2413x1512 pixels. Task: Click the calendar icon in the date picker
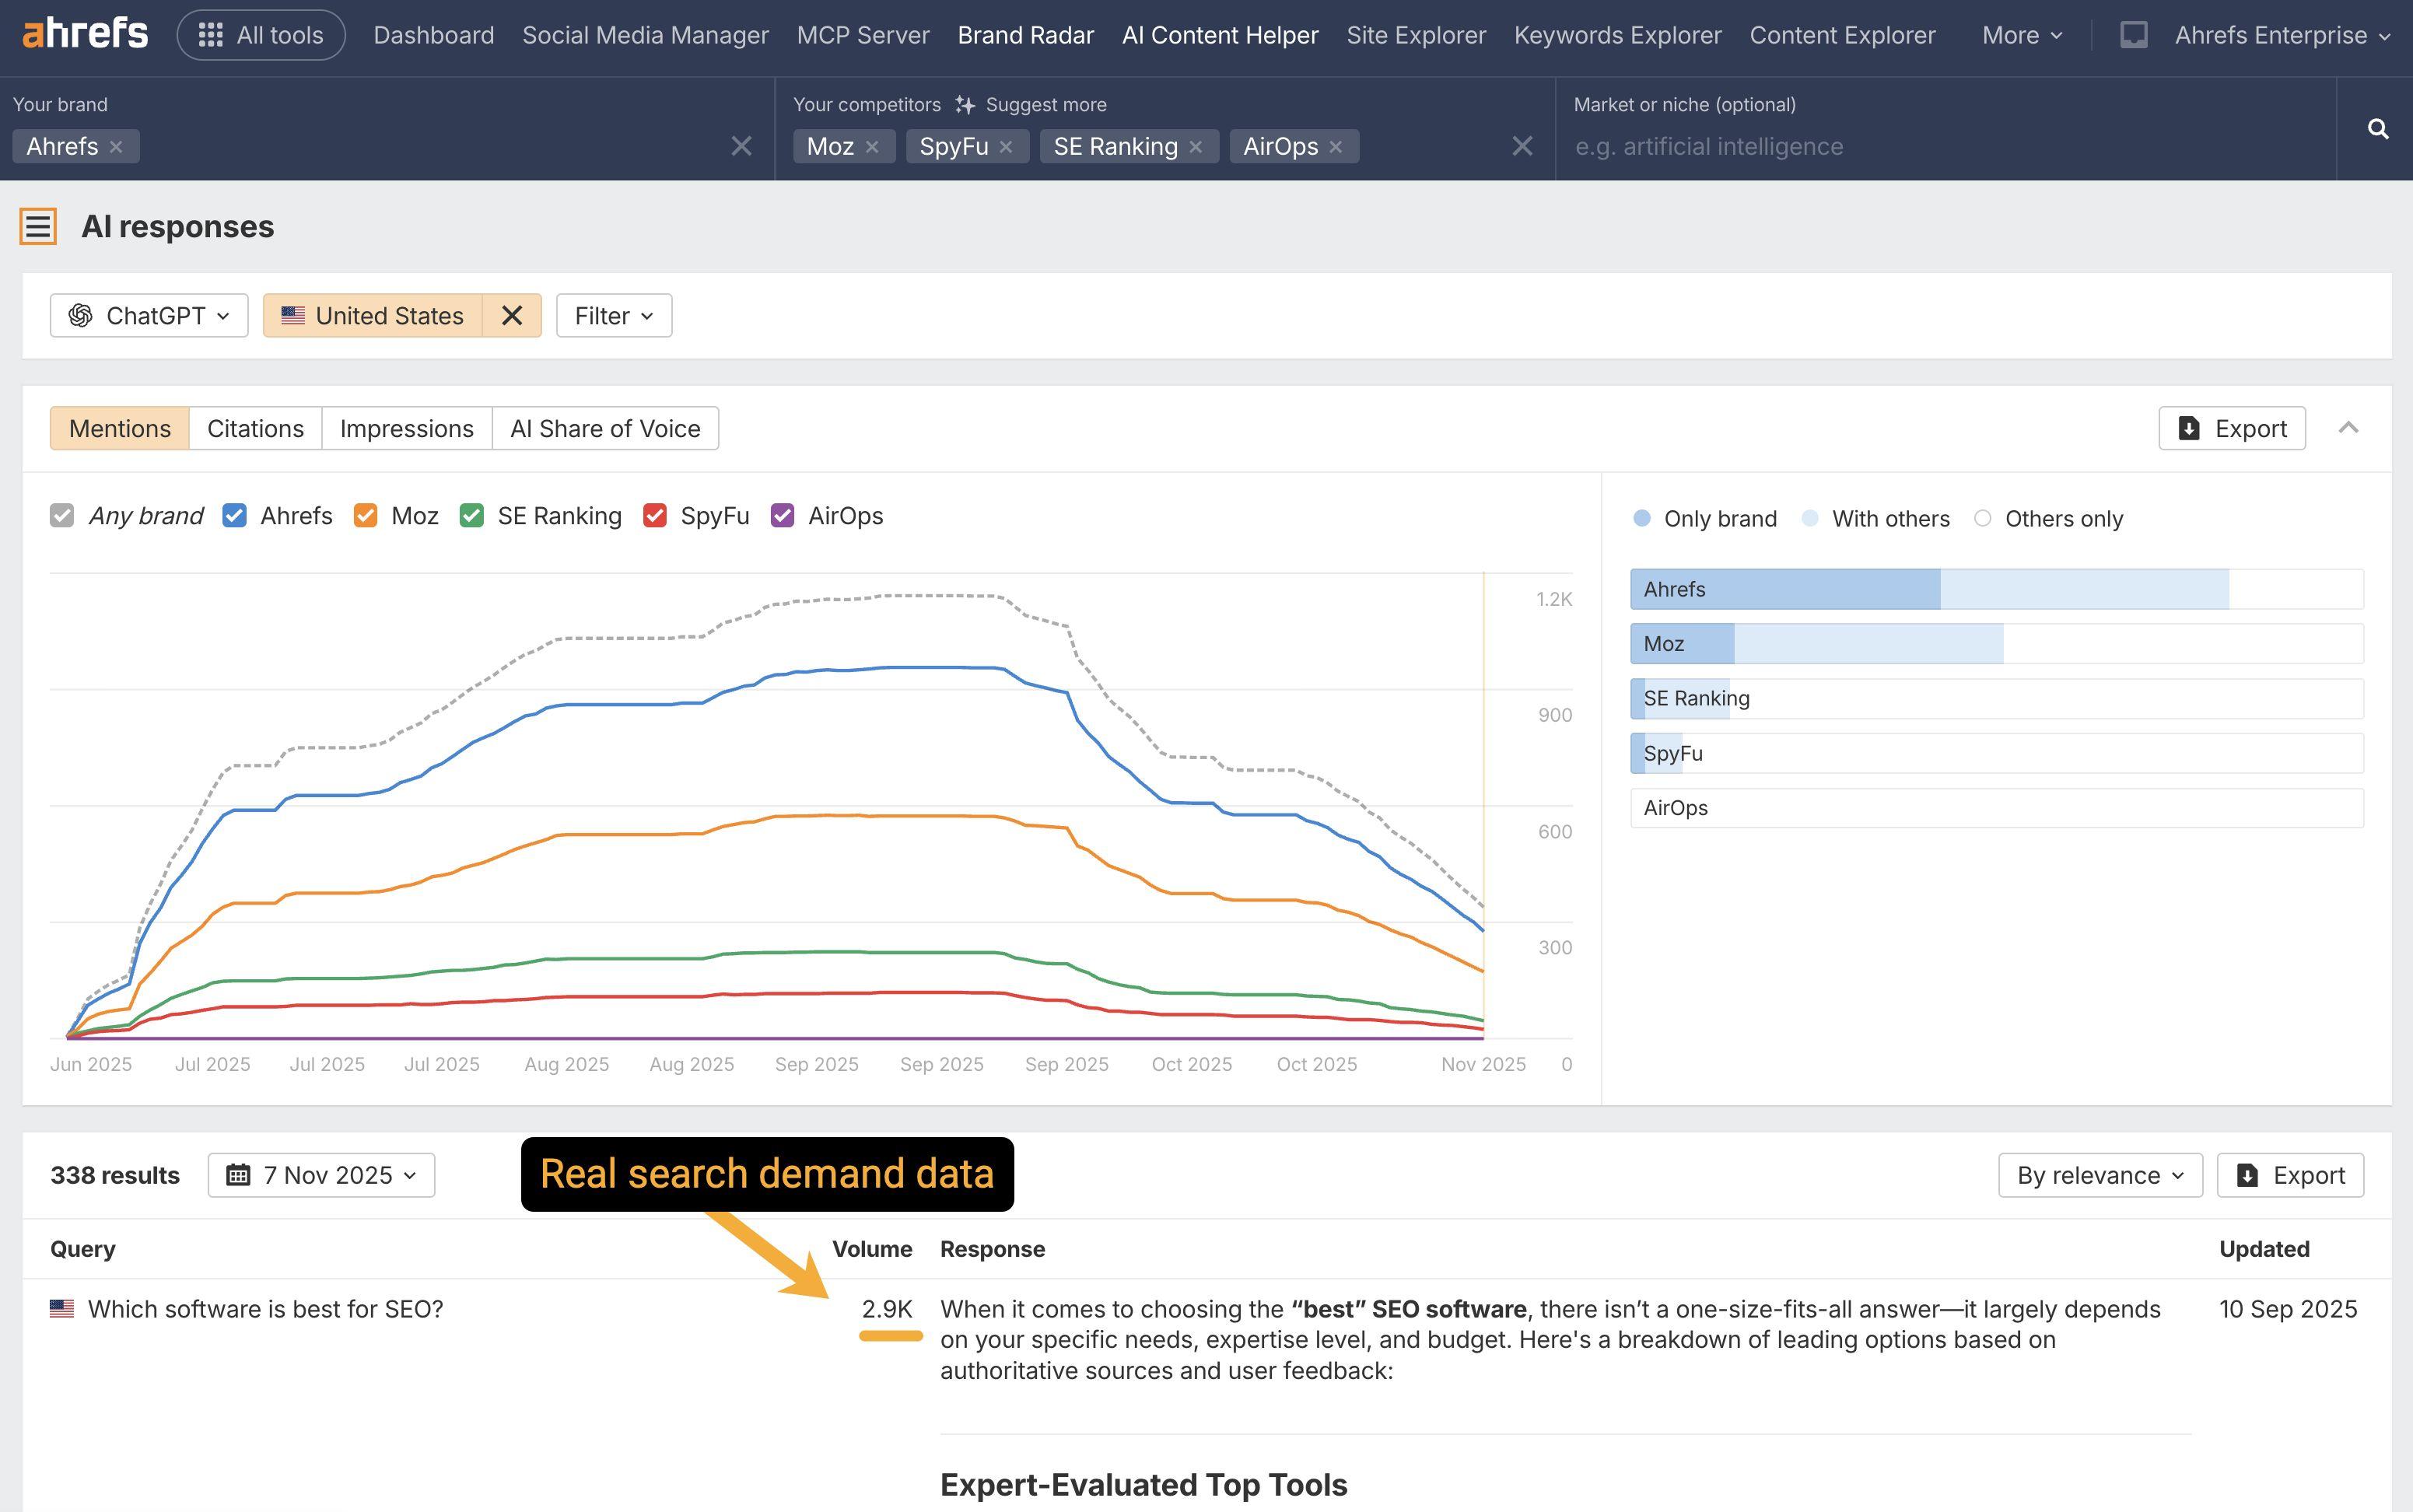tap(239, 1175)
